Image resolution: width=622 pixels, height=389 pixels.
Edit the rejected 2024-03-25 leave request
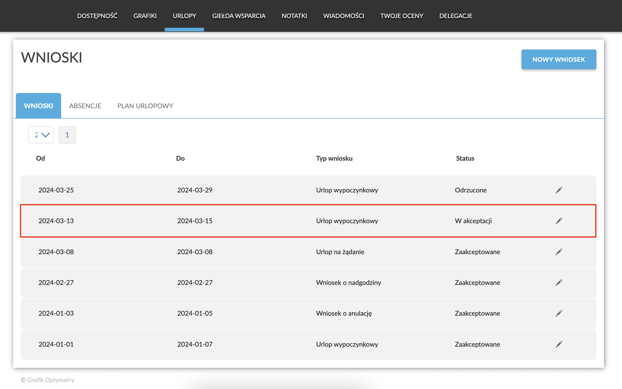click(559, 190)
